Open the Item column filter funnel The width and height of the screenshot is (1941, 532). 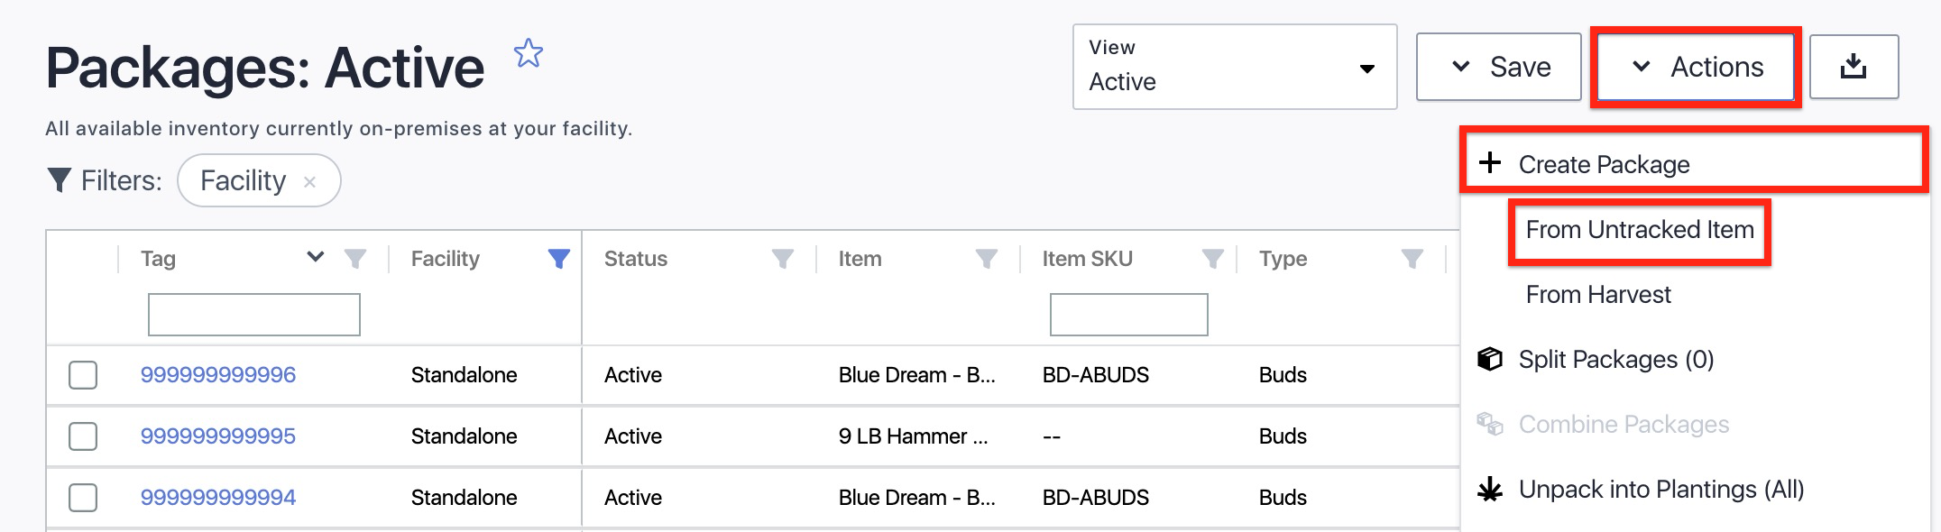987,260
